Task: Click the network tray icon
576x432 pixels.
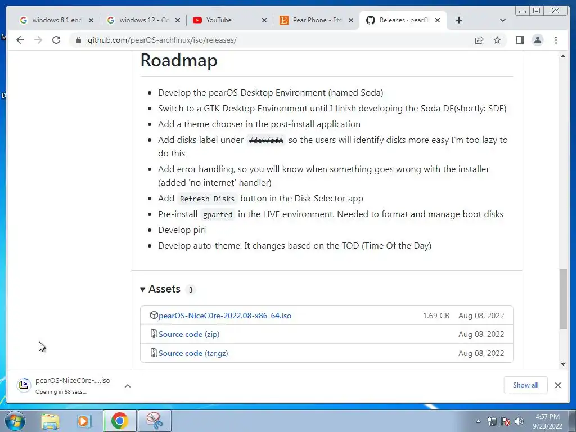Action: (492, 421)
